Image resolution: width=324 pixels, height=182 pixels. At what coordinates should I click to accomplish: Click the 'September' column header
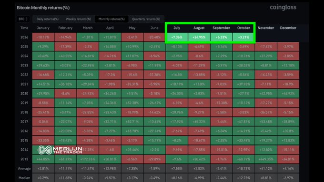221,28
